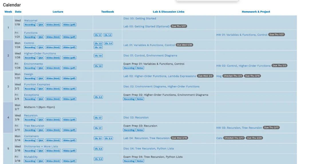Open the Mutability lecture link
The image size is (309, 164).
click(31, 157)
